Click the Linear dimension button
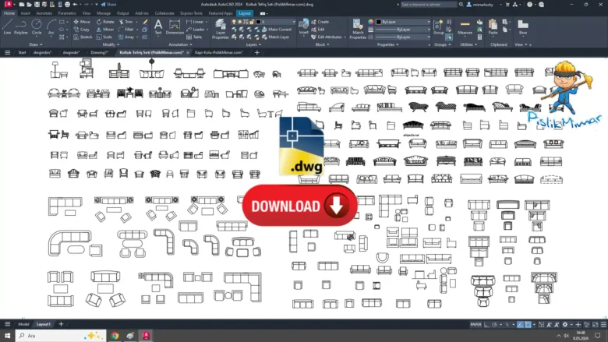Viewport: 608px width, 342px height. tap(195, 22)
